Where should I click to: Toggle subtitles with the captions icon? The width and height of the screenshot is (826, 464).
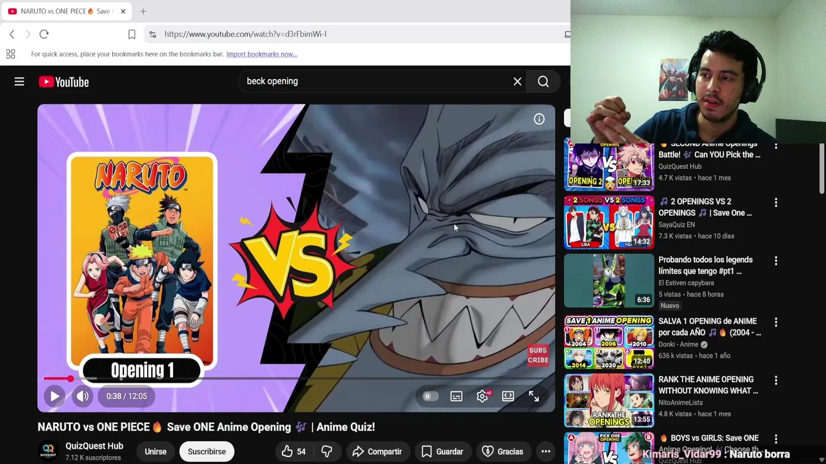pos(456,396)
